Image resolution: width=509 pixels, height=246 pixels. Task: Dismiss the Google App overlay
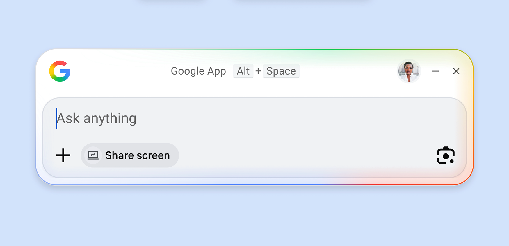(456, 71)
